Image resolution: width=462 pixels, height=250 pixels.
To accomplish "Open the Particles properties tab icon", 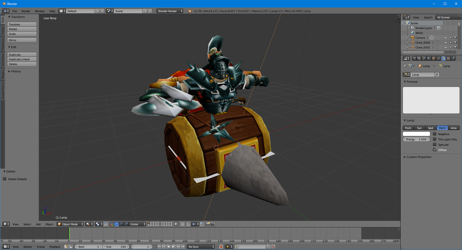I will point(453,58).
